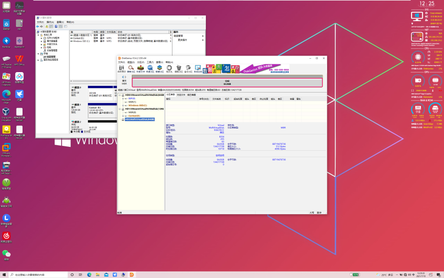Open Tools menu in DiskGenius
This screenshot has width=444, height=278.
coord(150,62)
